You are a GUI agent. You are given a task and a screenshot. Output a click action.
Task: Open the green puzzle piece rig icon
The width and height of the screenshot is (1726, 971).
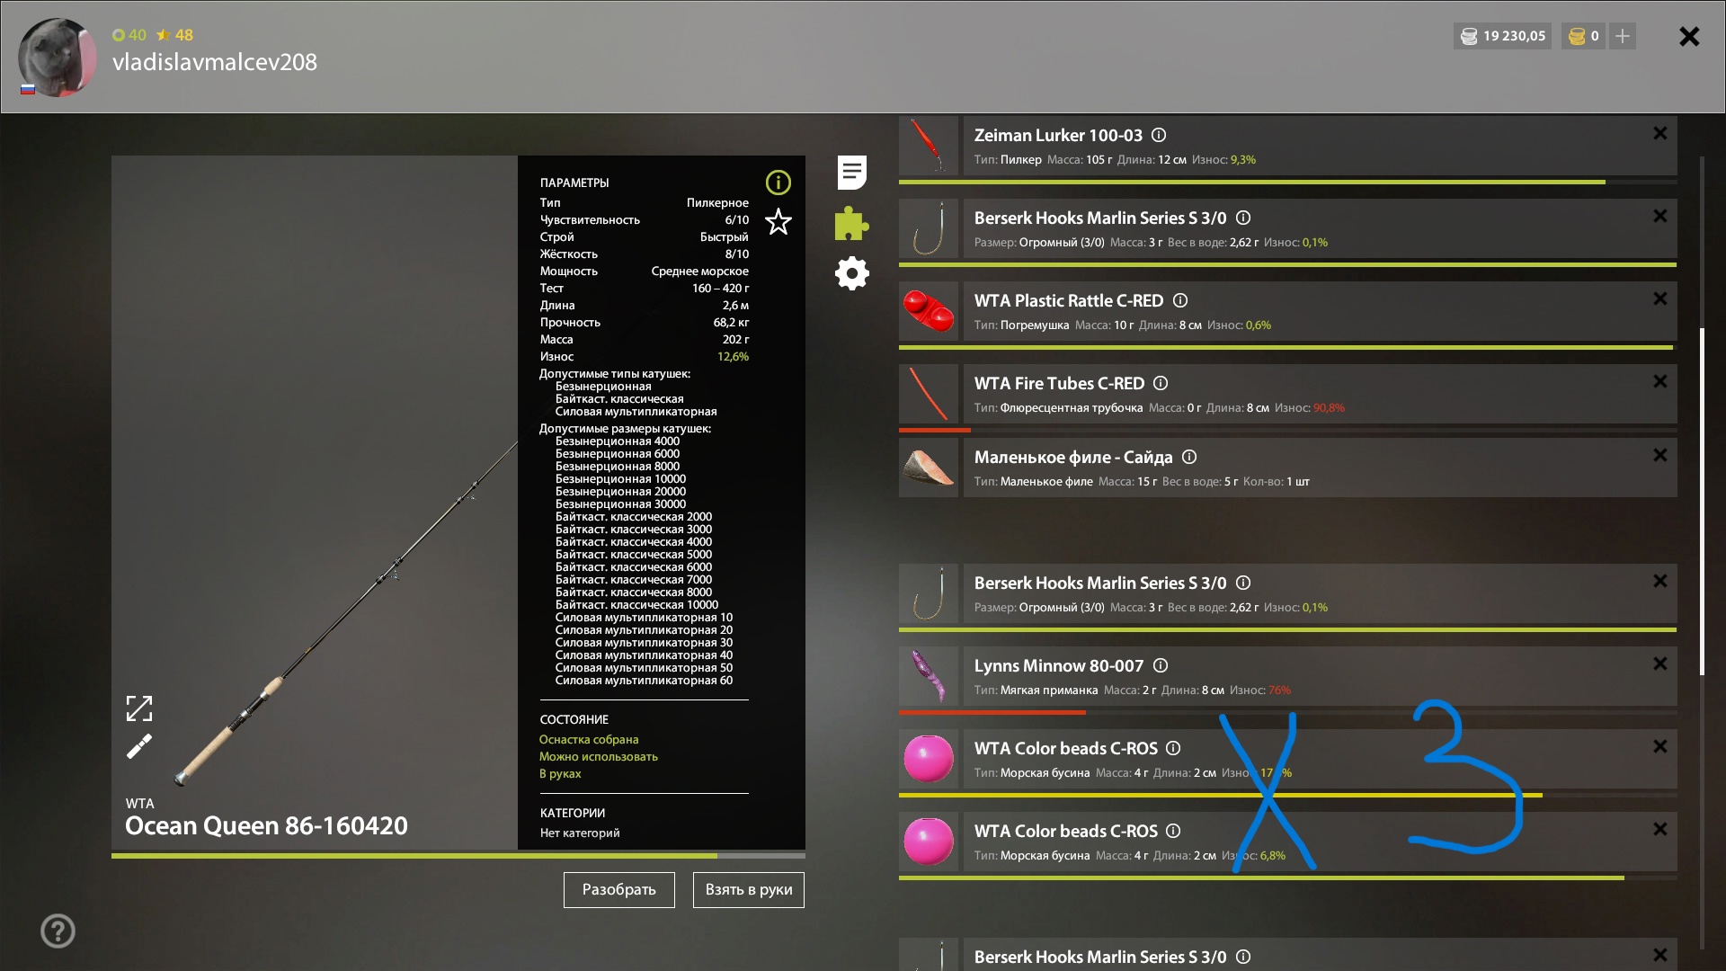click(851, 223)
